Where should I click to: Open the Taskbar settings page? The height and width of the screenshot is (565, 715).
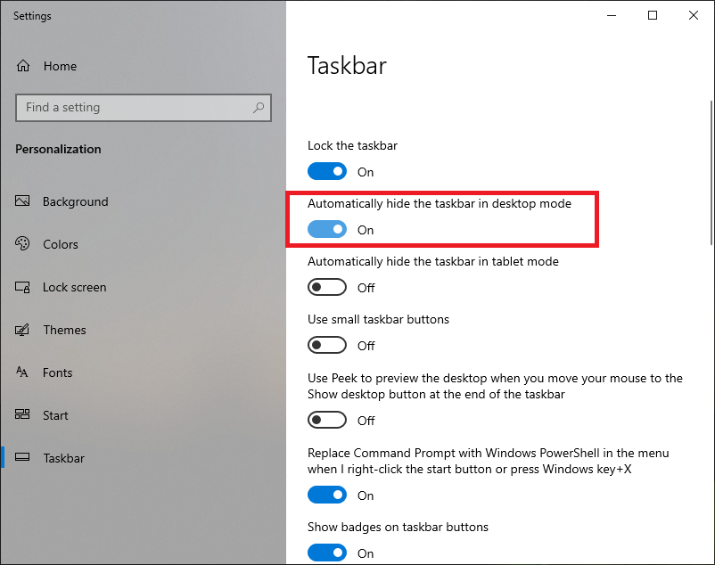pos(63,458)
